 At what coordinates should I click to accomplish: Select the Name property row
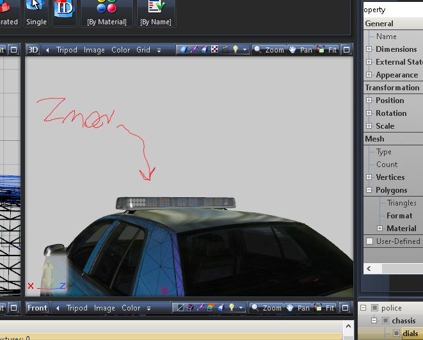[394, 36]
